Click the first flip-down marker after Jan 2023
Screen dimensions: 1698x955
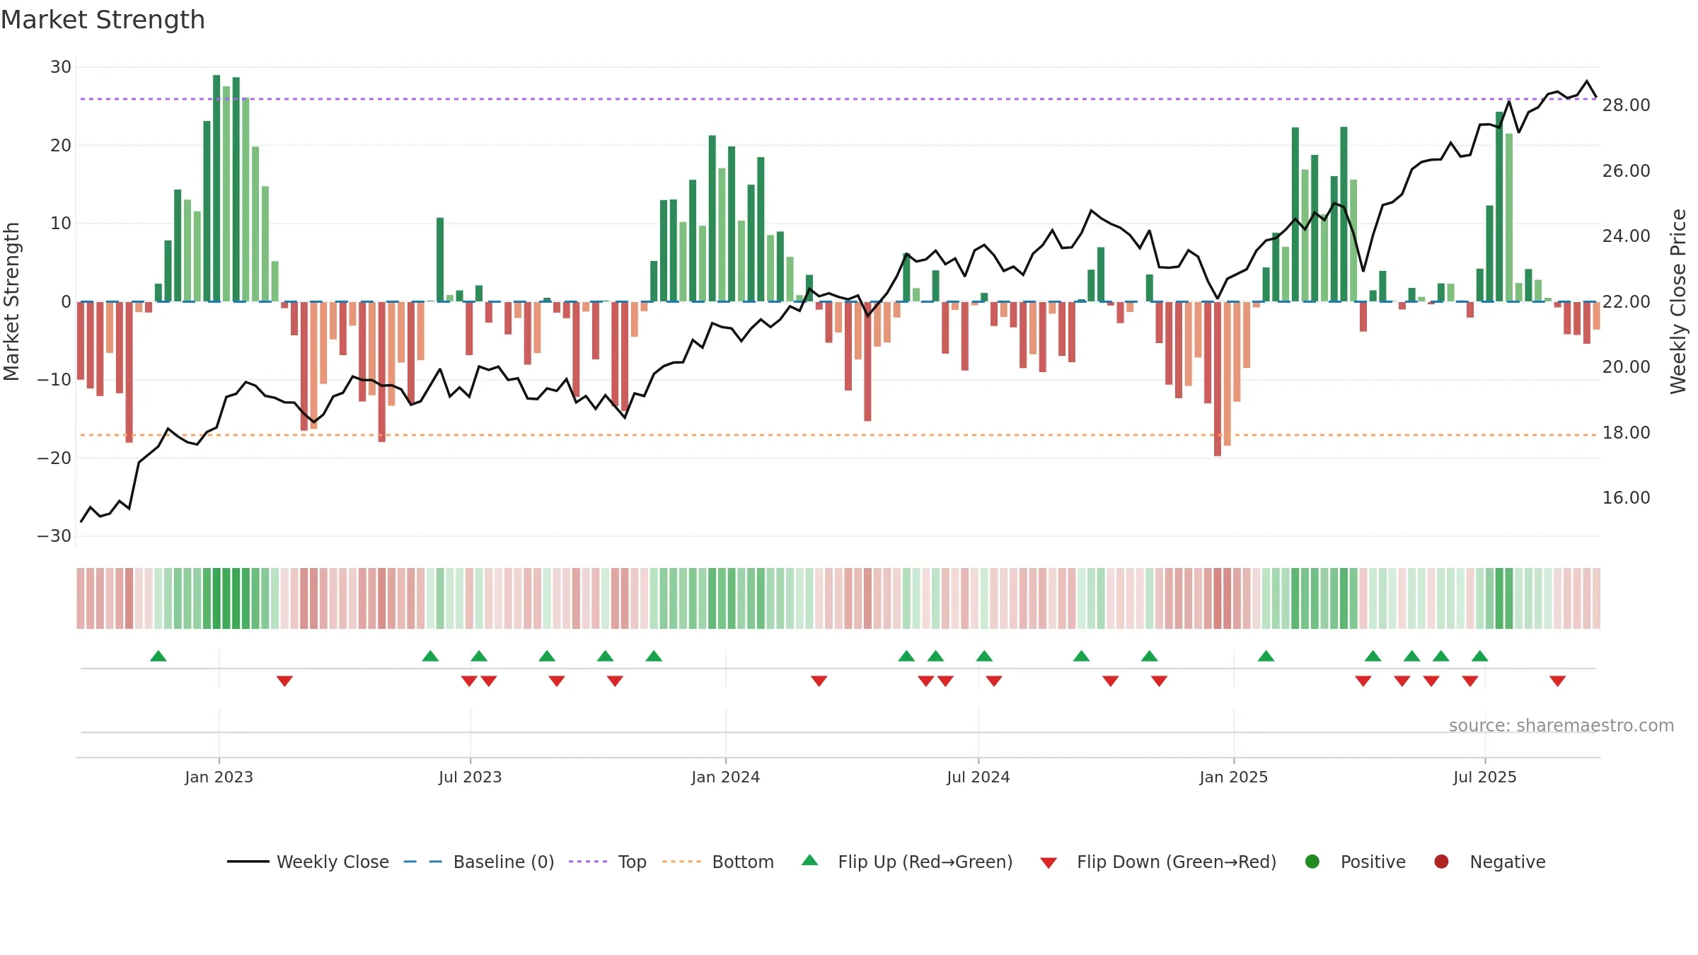coord(284,681)
